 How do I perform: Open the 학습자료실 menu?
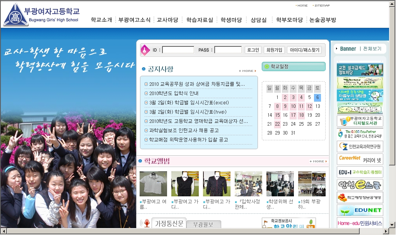(x=200, y=20)
